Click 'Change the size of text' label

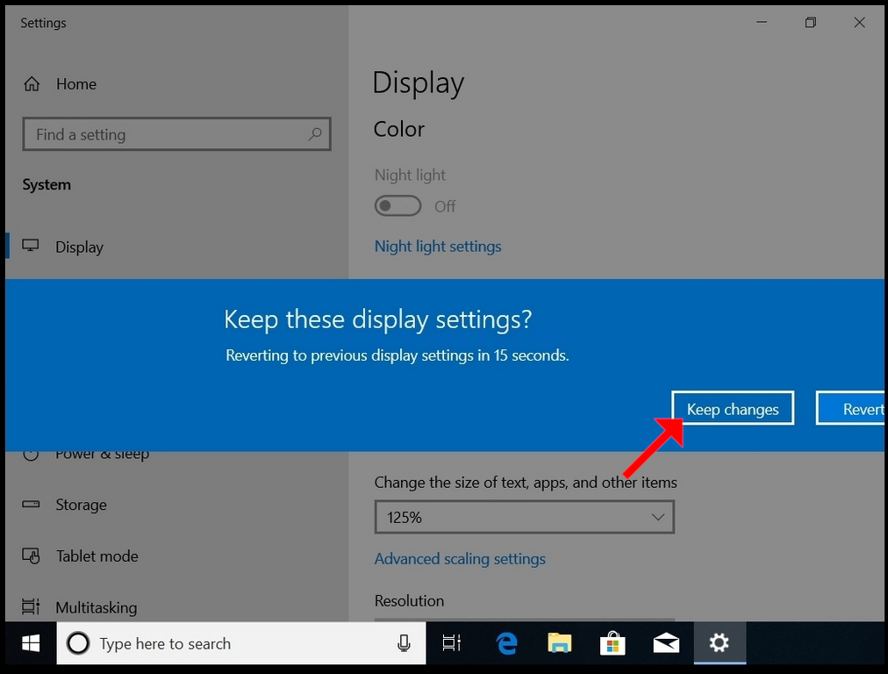[x=526, y=483]
